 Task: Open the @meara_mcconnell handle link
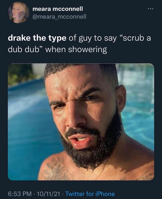(59, 17)
